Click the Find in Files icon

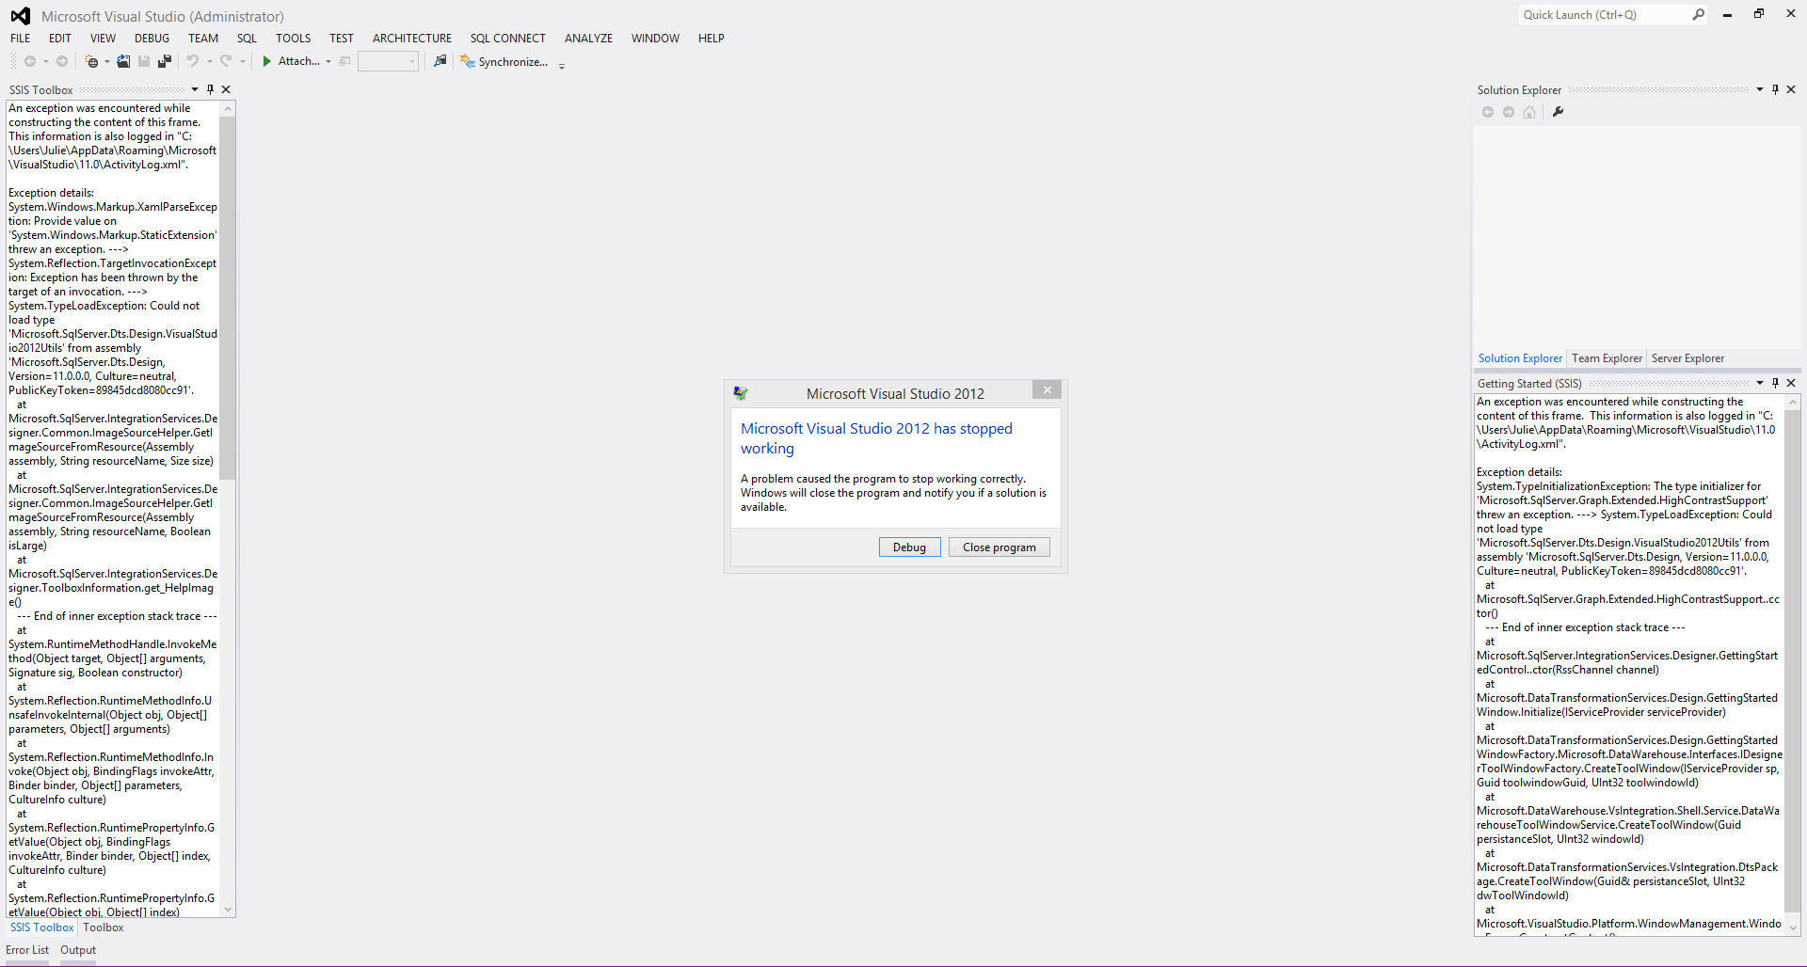coord(440,61)
